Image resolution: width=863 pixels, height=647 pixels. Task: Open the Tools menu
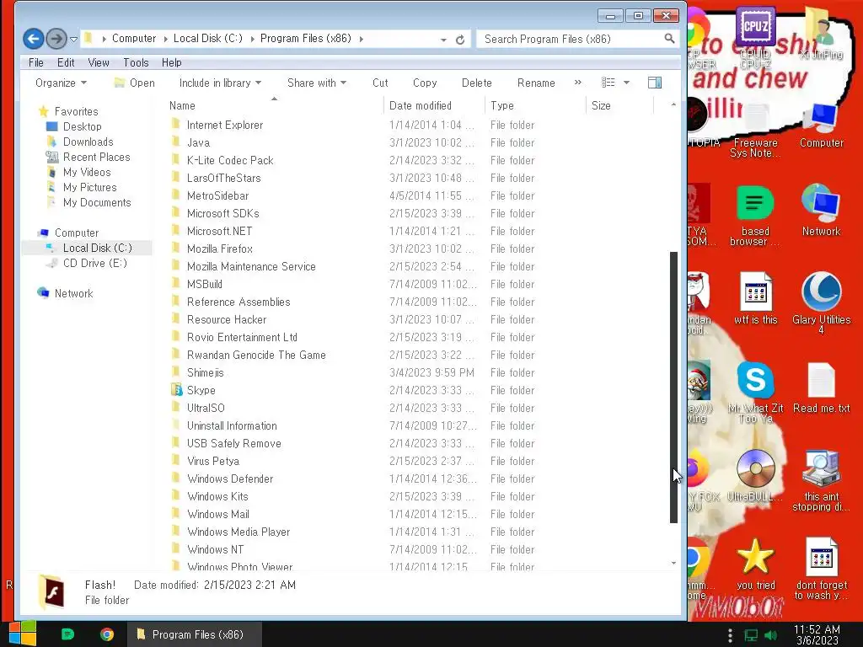pyautogui.click(x=136, y=62)
